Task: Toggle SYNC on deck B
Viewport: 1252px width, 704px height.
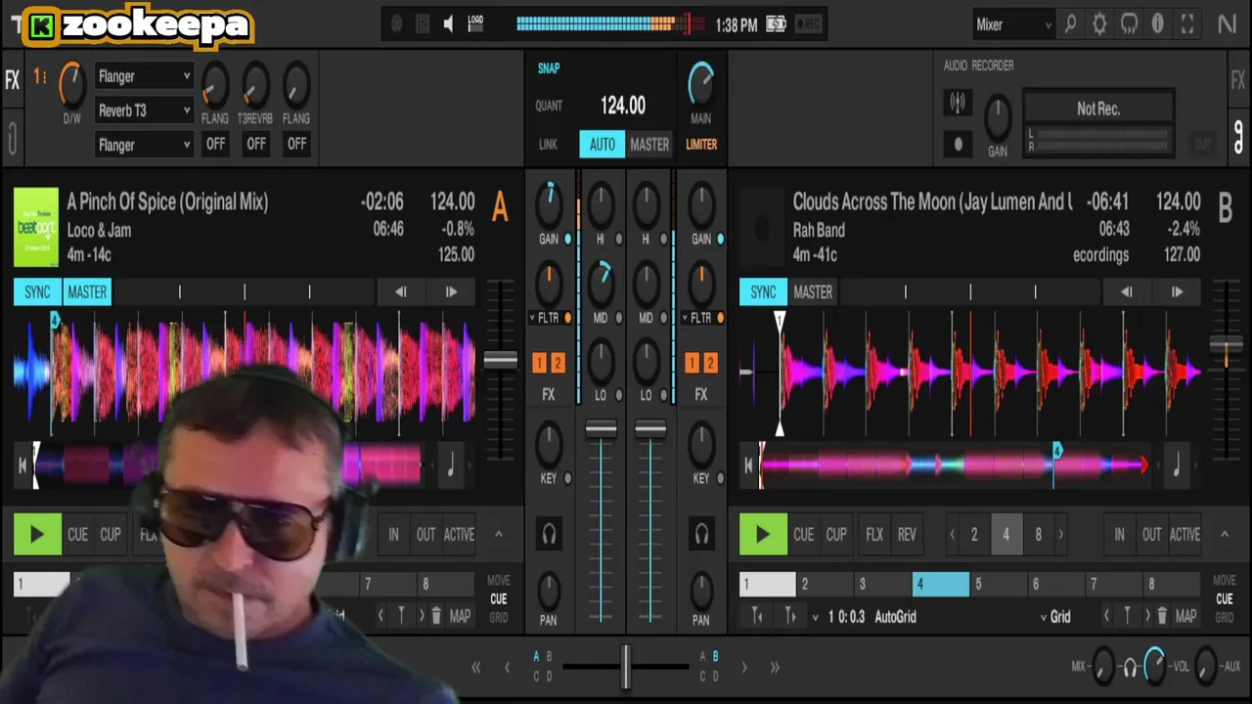Action: (x=763, y=291)
